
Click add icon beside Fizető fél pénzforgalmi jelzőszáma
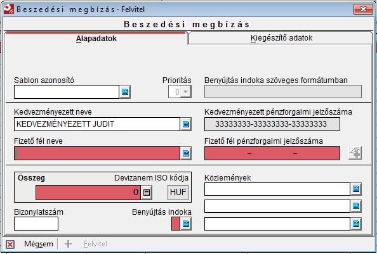355,153
